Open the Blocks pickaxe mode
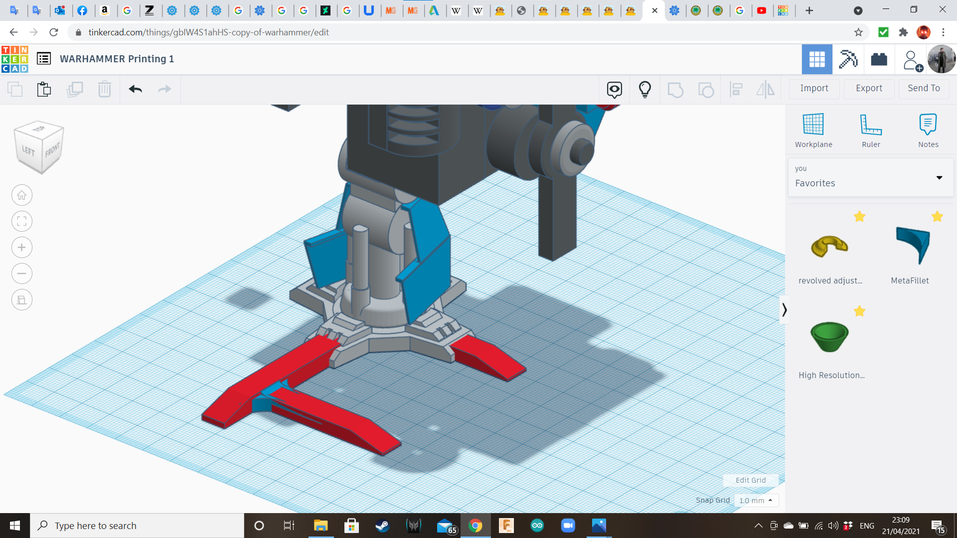 click(848, 59)
